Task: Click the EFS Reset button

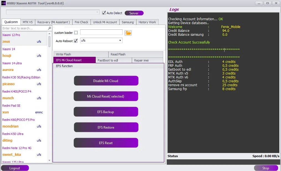Action: click(x=106, y=143)
